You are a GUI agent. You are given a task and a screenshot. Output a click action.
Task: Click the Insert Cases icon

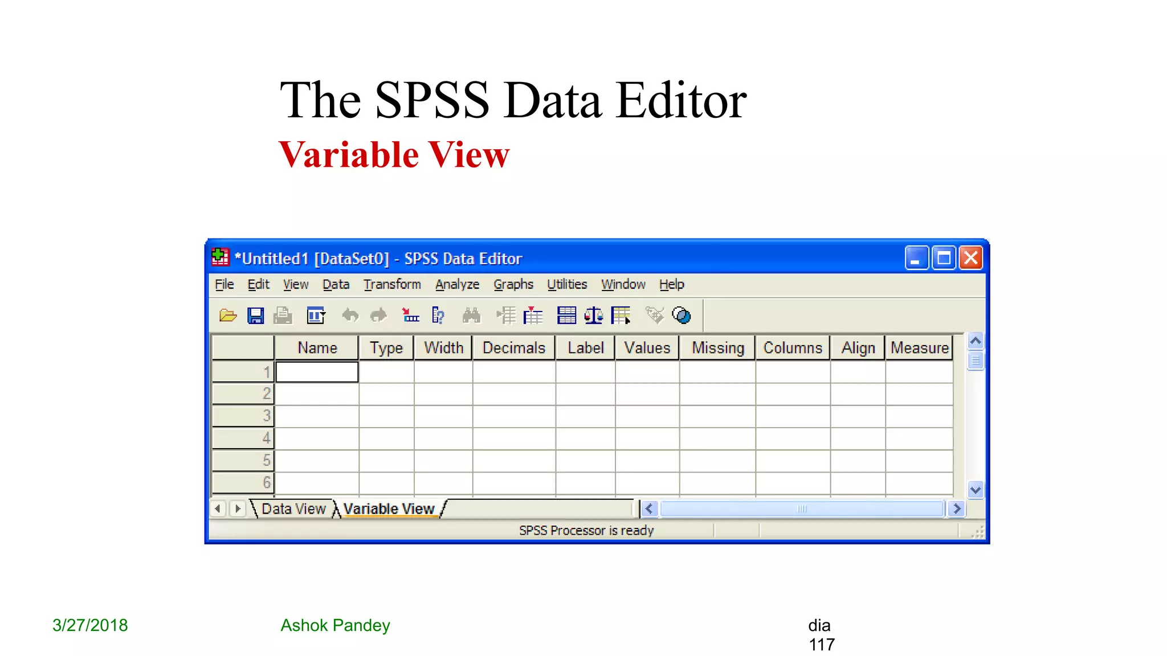[x=505, y=315]
